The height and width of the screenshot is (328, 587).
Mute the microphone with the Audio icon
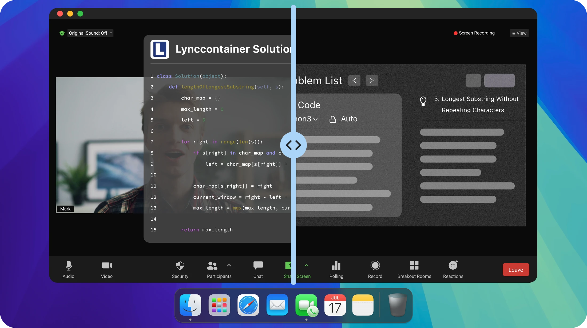coord(69,266)
